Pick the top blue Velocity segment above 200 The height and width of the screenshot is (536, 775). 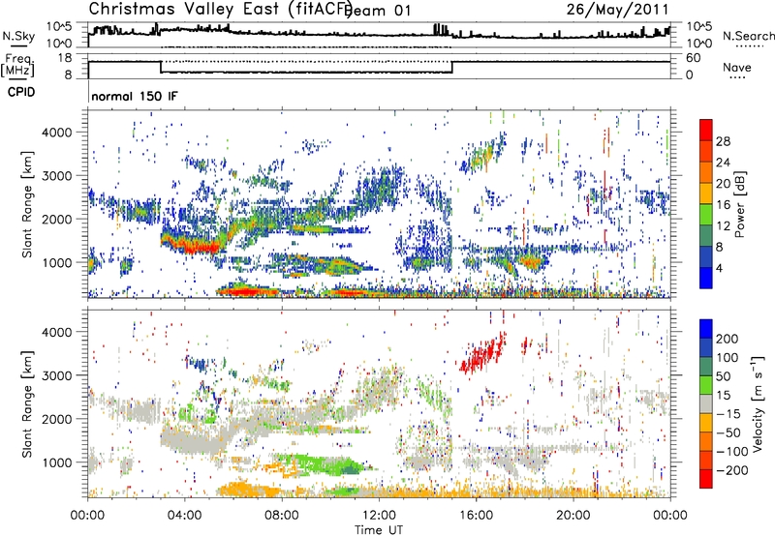706,329
